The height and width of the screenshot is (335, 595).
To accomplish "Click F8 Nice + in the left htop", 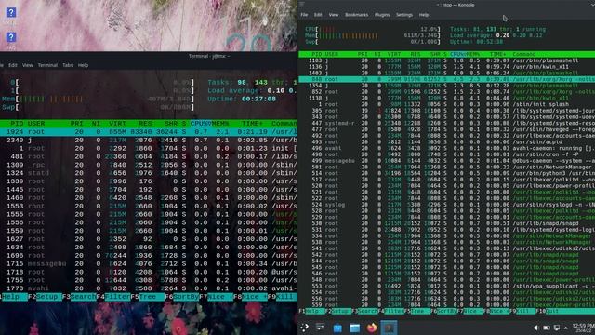I will coord(251,297).
